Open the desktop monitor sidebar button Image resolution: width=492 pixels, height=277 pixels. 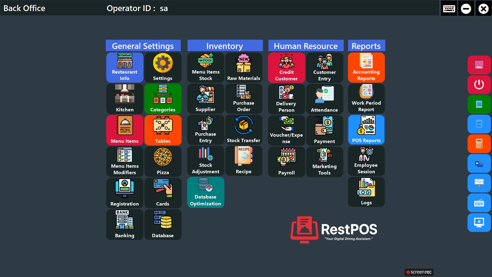[x=479, y=223]
